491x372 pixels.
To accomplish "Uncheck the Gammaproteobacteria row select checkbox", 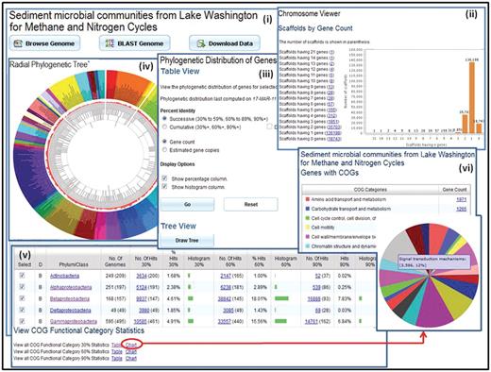I will [22, 321].
